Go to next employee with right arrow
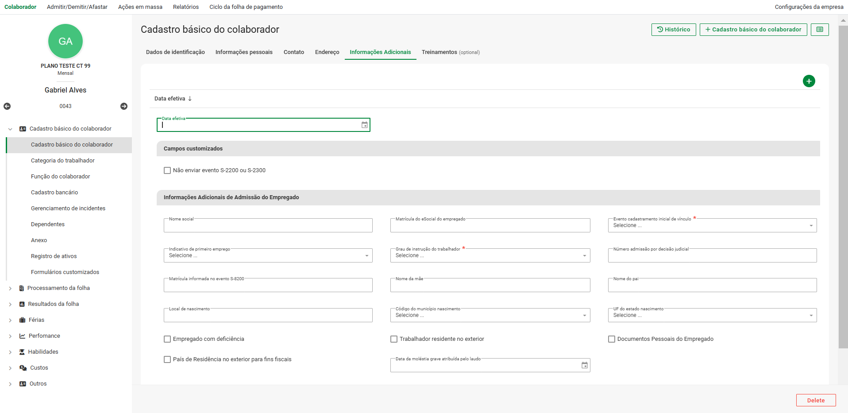This screenshot has width=848, height=413. (124, 106)
